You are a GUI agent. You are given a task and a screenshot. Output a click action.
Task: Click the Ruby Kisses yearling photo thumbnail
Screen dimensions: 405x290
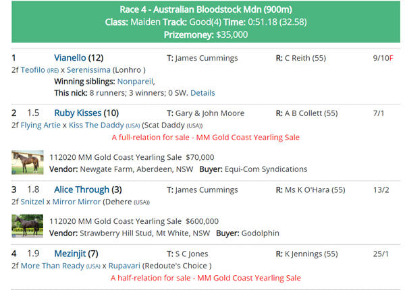click(x=27, y=163)
